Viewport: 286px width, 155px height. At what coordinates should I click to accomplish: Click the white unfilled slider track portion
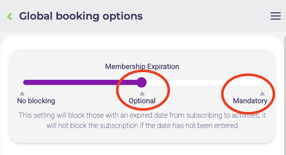[x=201, y=82]
